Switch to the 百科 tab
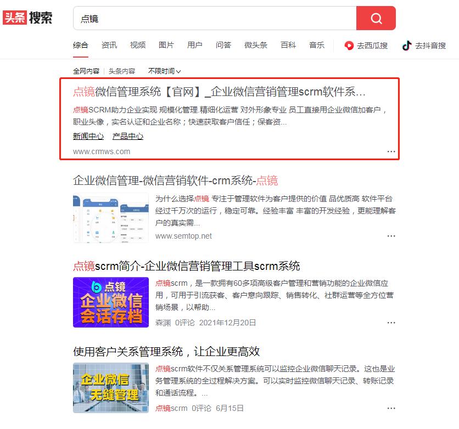Screen dimensions: 459x429 click(288, 45)
